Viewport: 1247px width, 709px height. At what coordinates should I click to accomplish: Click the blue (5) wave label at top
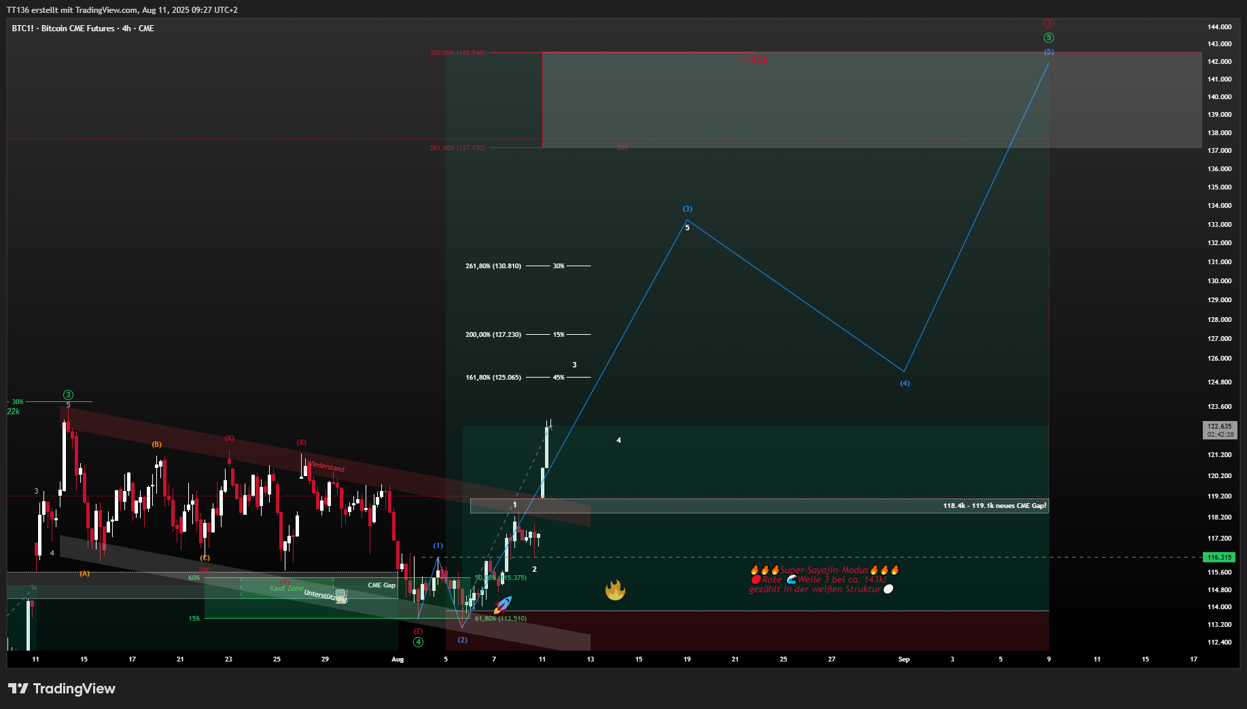point(1049,52)
